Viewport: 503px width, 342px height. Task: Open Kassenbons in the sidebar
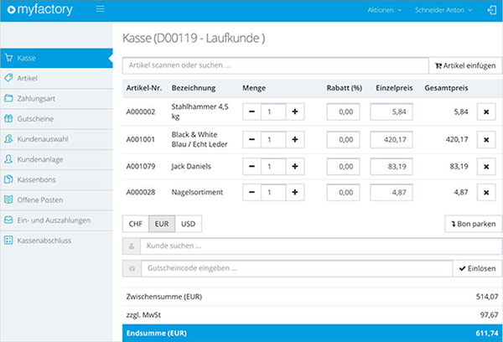click(x=56, y=179)
